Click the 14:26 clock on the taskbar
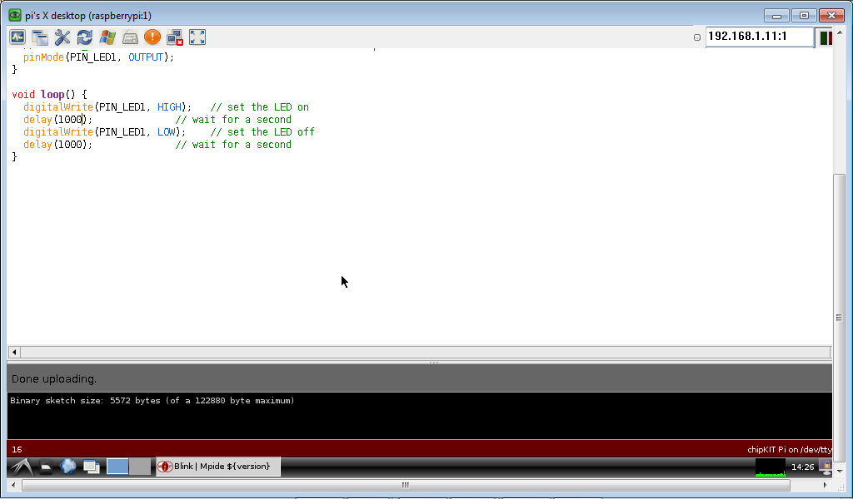The width and height of the screenshot is (853, 499). pyautogui.click(x=802, y=467)
